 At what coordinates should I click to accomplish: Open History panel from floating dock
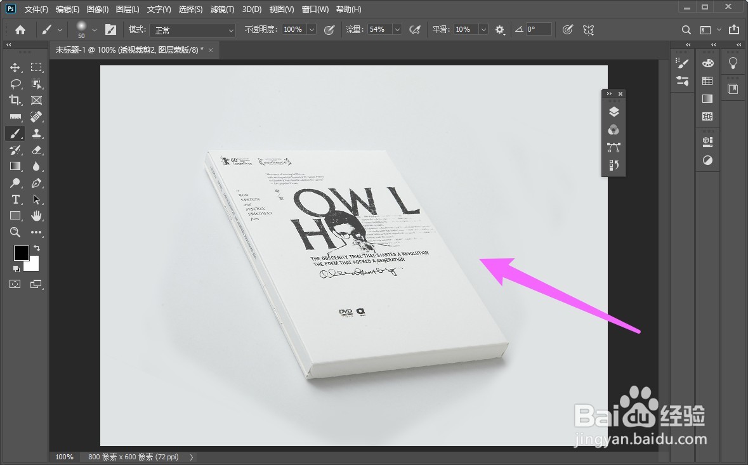click(x=614, y=165)
